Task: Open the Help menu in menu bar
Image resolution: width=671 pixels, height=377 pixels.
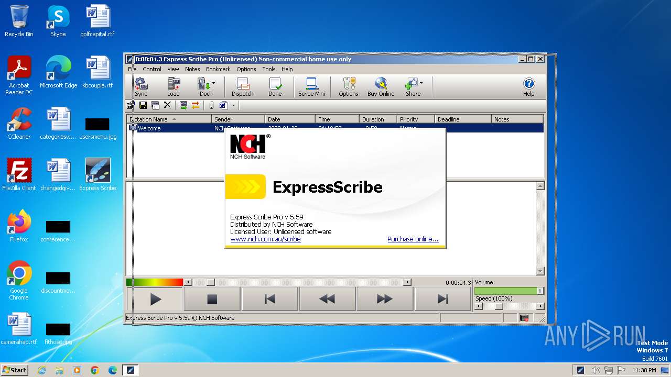Action: pyautogui.click(x=287, y=69)
